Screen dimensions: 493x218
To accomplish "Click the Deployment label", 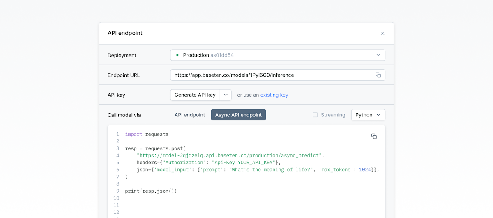I will pos(122,55).
